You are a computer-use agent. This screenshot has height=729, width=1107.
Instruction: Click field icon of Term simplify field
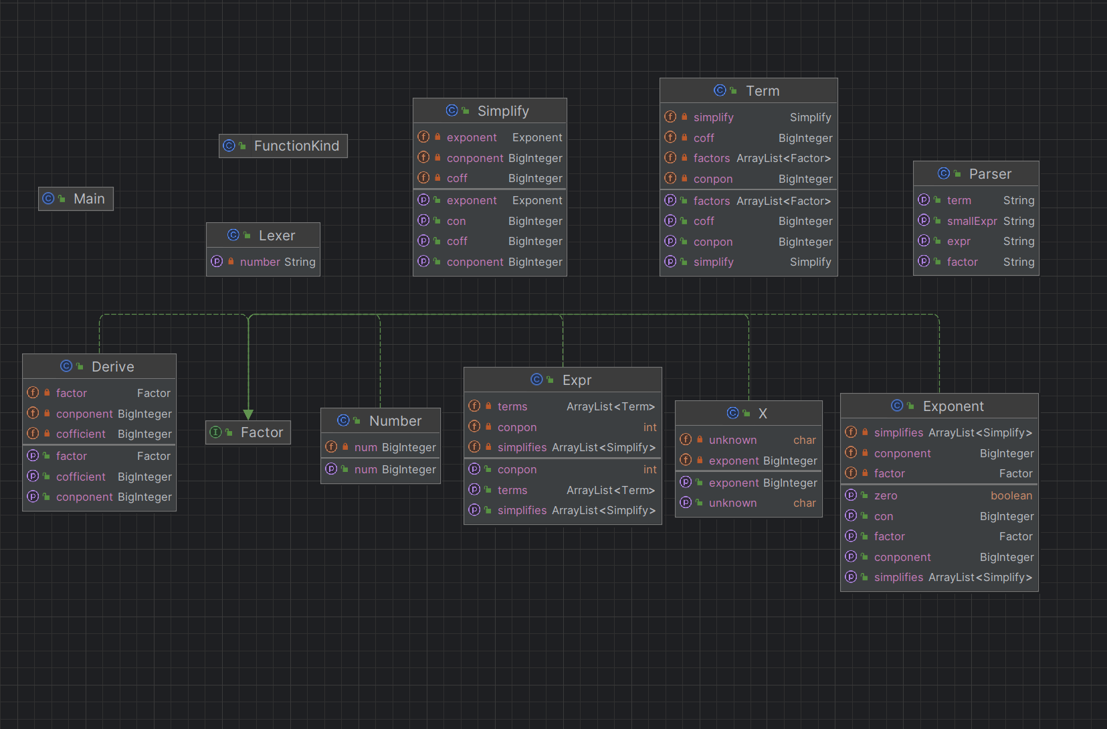[670, 116]
